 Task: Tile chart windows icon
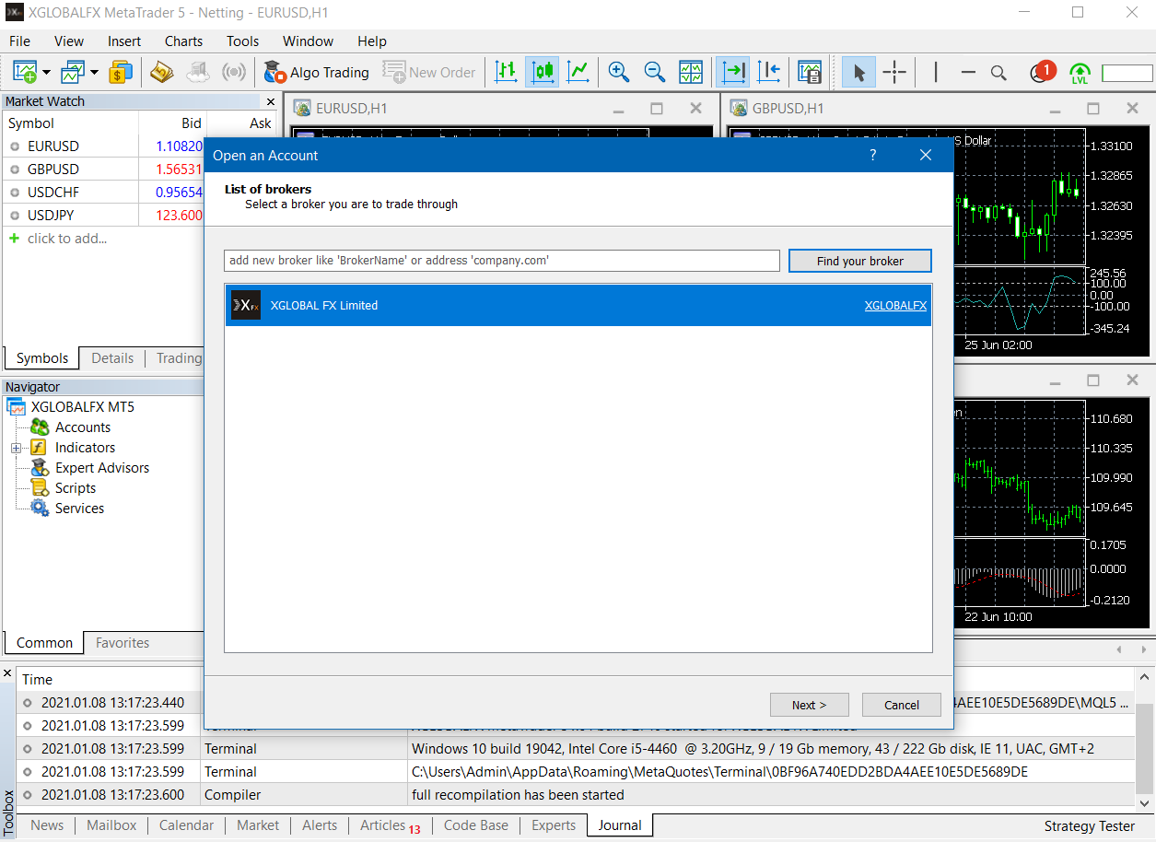click(691, 72)
